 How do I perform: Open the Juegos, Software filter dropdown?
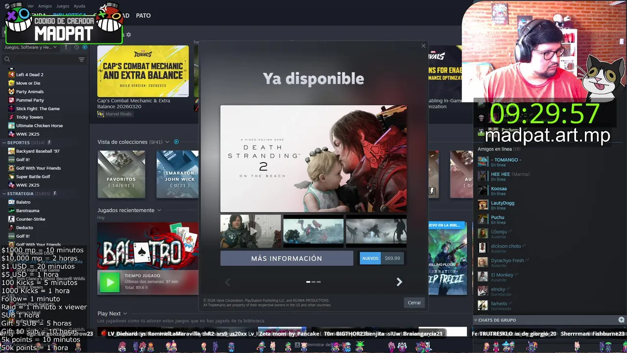[x=30, y=47]
